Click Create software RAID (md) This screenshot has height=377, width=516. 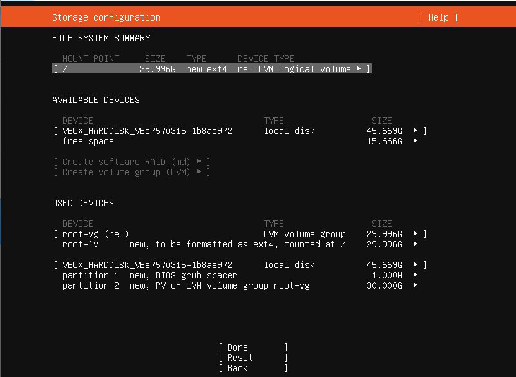pyautogui.click(x=131, y=162)
